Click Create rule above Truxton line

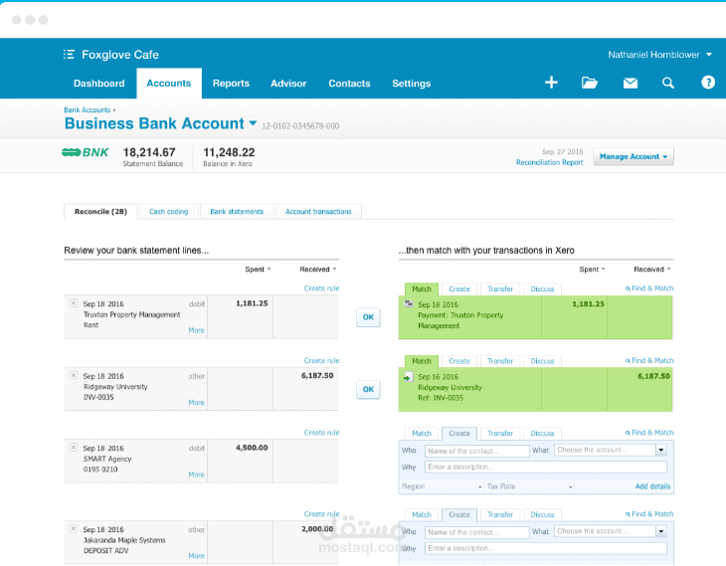321,288
